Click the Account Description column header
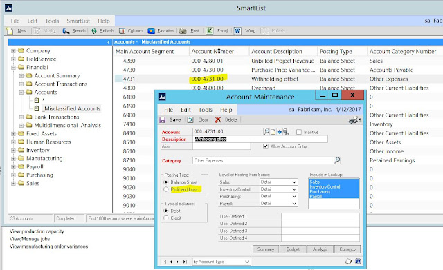This screenshot has height=270, width=443. pyautogui.click(x=277, y=52)
